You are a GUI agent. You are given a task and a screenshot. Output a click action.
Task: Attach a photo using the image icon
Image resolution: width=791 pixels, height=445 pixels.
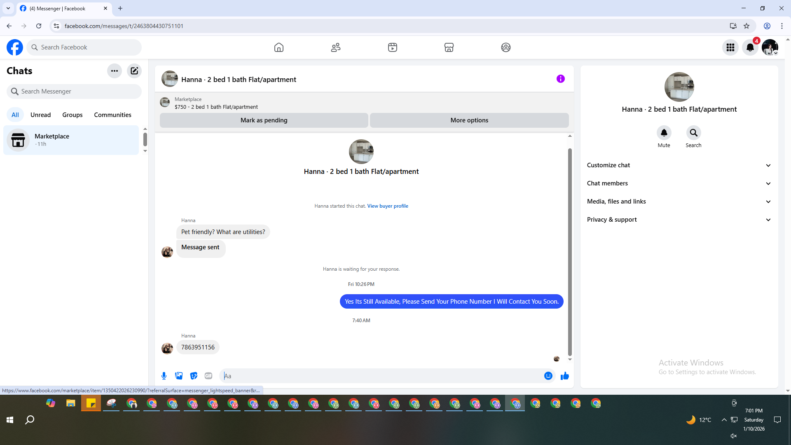coord(179,376)
